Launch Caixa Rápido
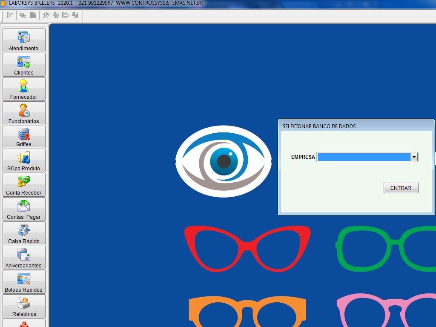436x327 pixels. click(24, 233)
